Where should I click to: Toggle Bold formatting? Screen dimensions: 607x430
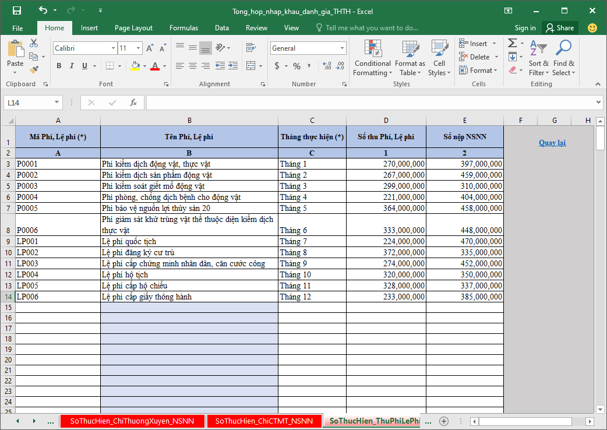[59, 66]
